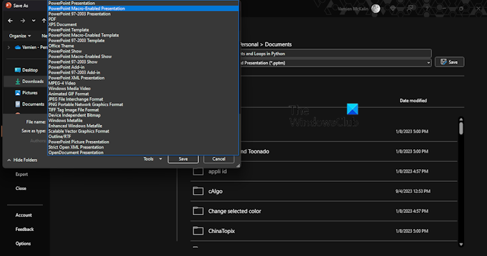Open Change selected color folder
487x256 pixels.
tap(324, 211)
